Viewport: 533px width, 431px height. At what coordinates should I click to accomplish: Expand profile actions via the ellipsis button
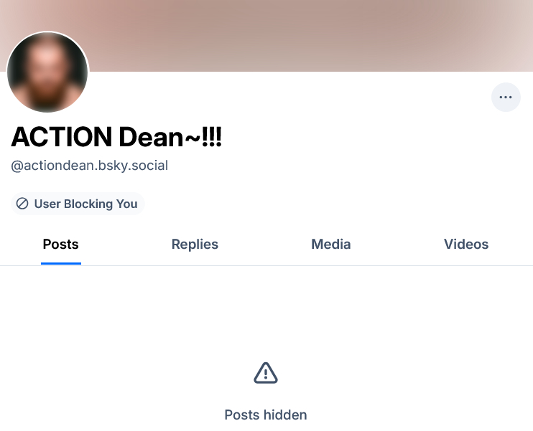click(506, 98)
